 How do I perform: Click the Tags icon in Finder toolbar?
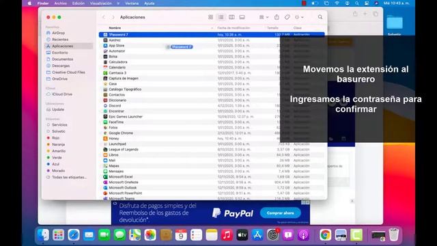point(287,17)
